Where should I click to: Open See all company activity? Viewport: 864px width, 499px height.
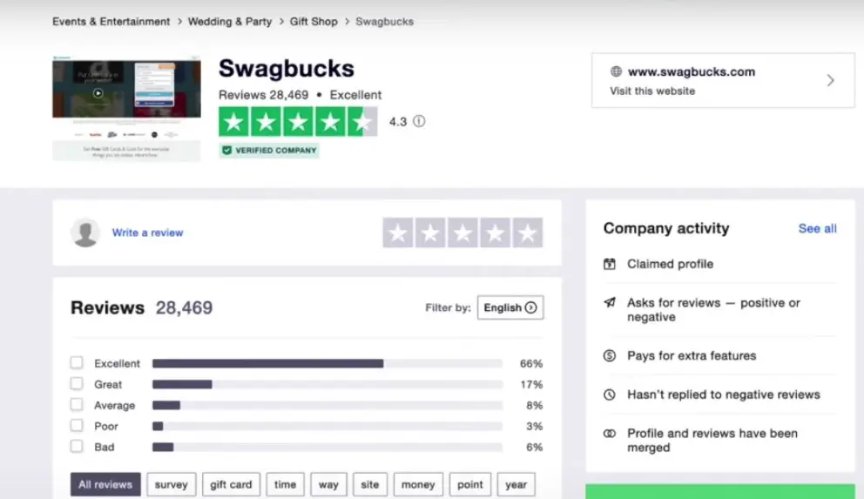point(817,228)
